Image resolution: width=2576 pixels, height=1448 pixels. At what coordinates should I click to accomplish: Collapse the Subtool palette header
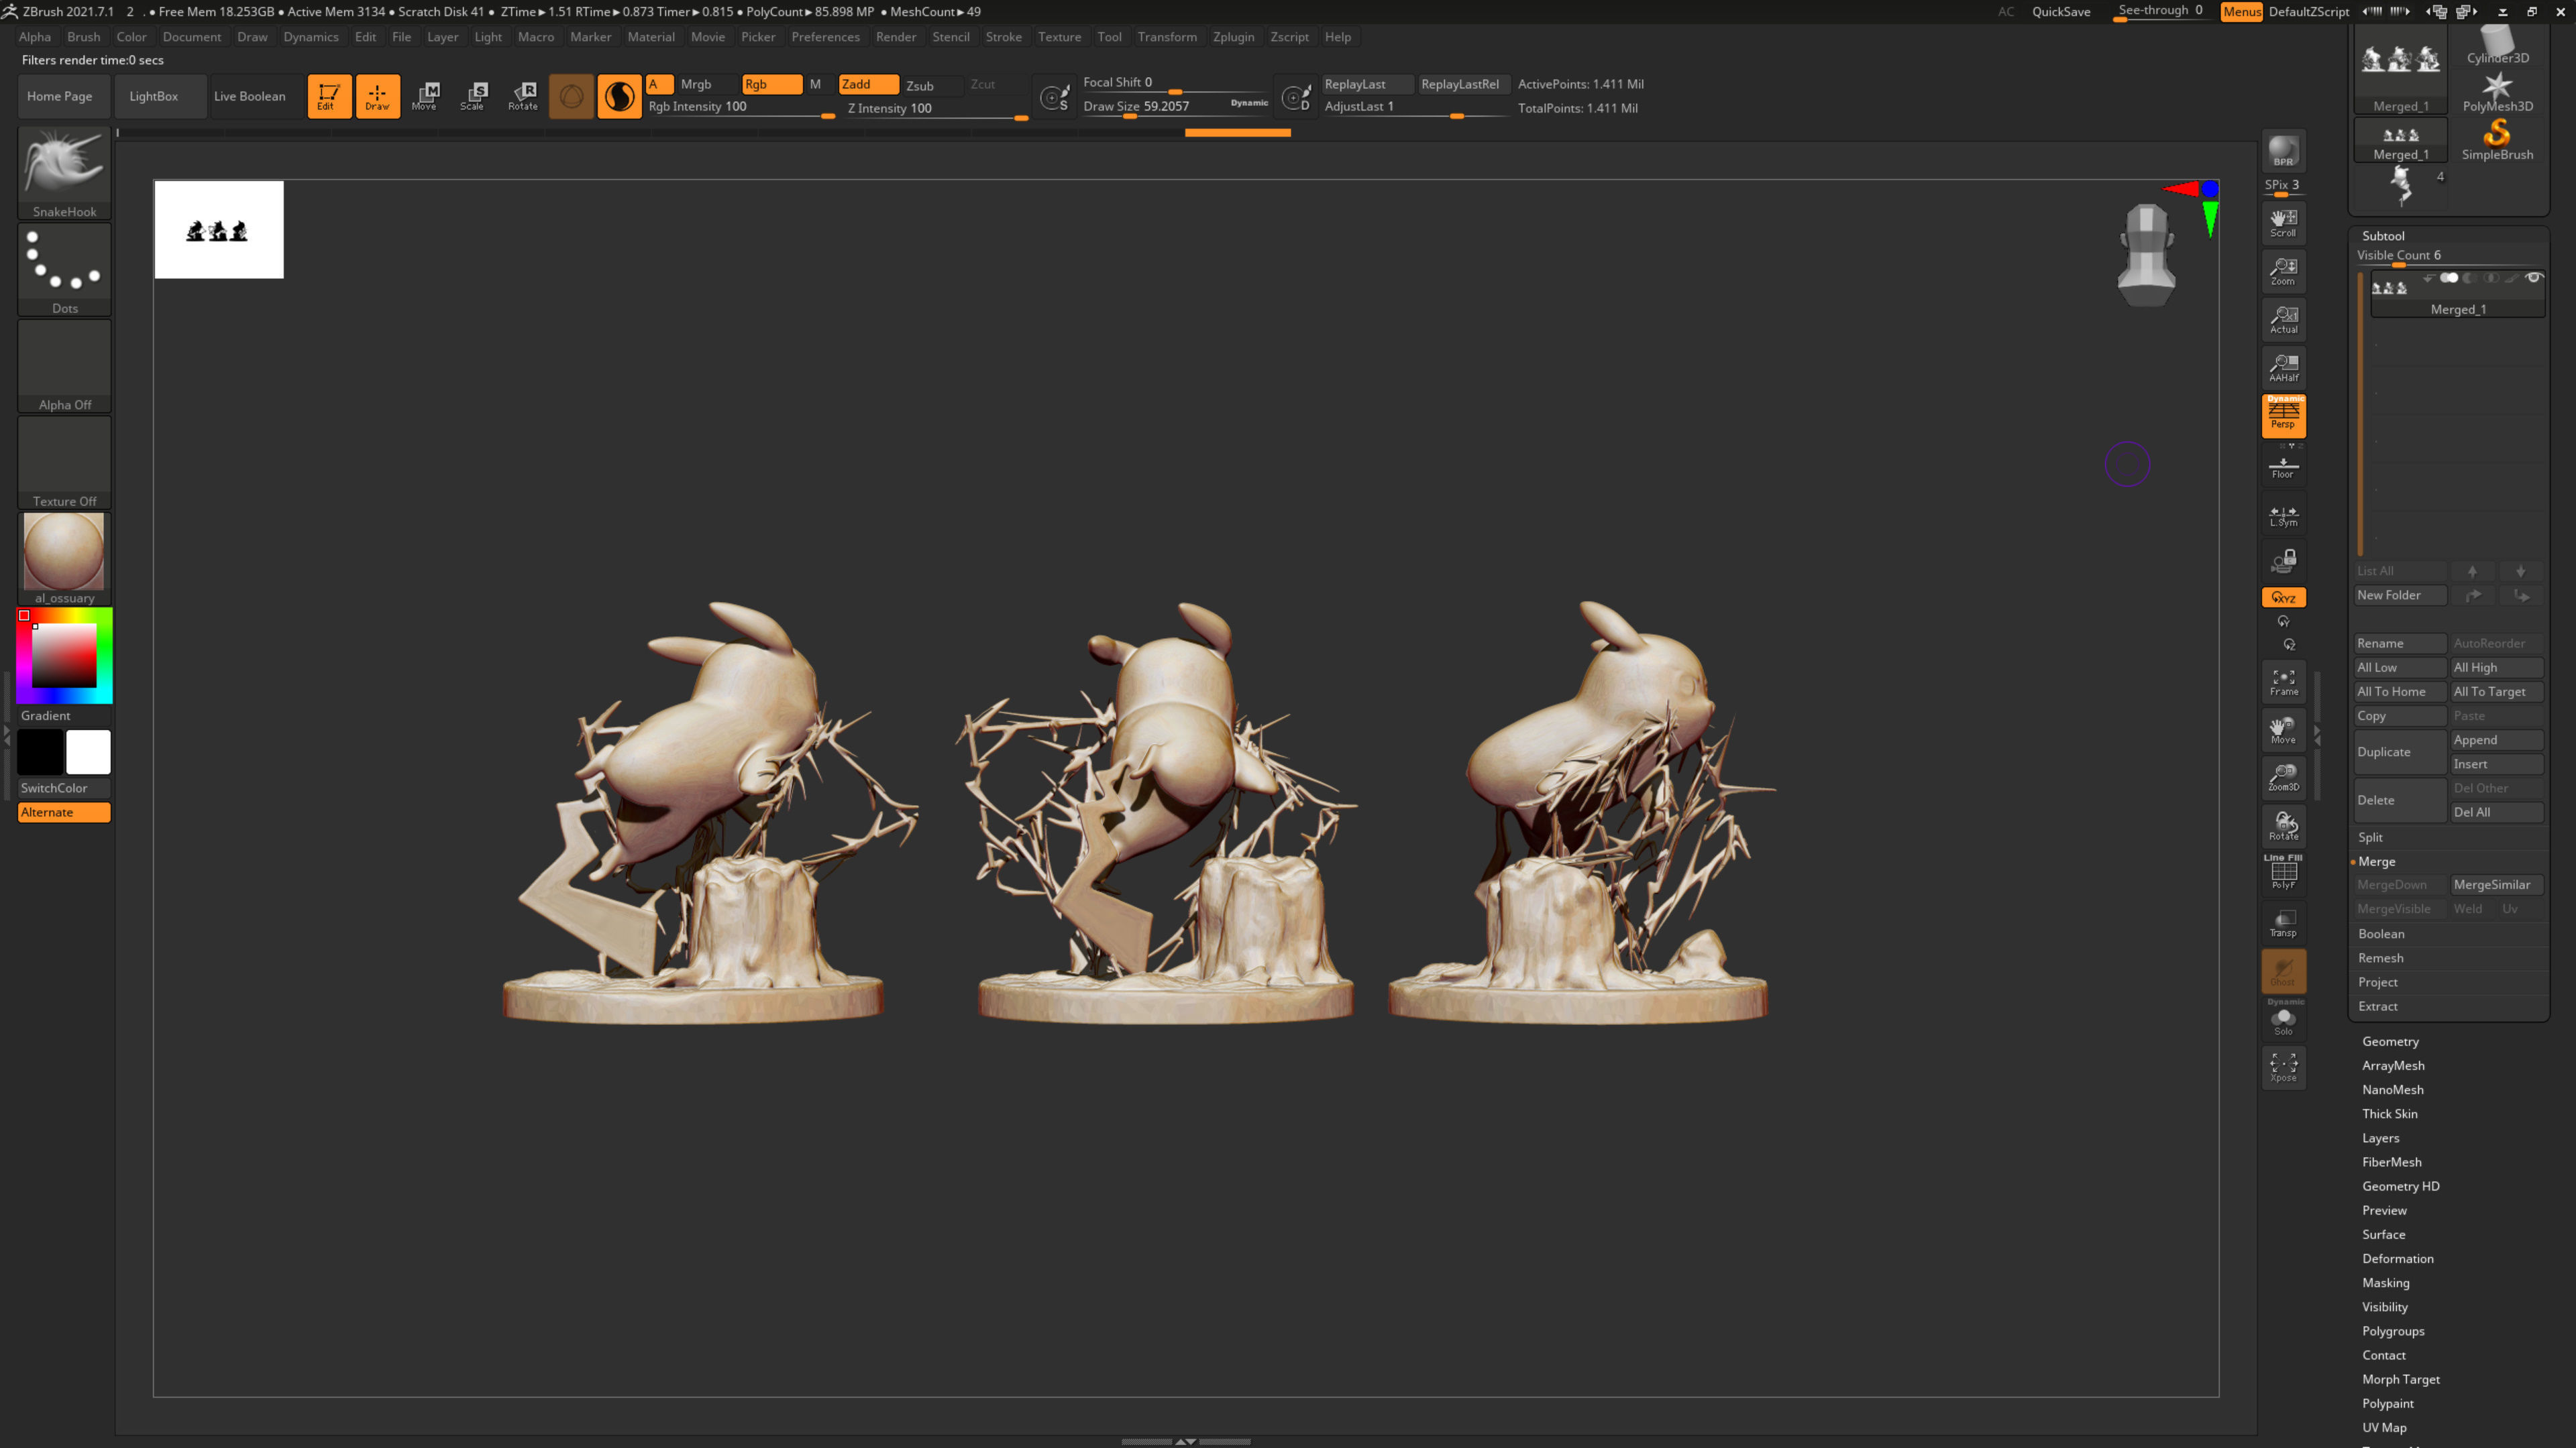(x=2383, y=236)
